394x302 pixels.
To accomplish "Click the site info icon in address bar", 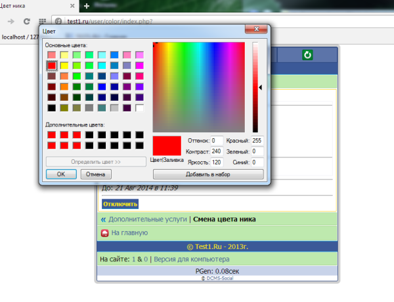I will pyautogui.click(x=58, y=22).
